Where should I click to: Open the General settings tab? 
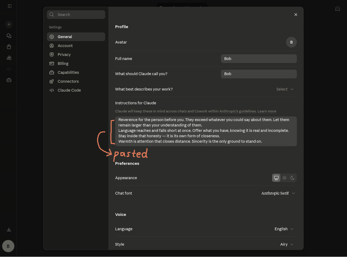click(x=76, y=37)
